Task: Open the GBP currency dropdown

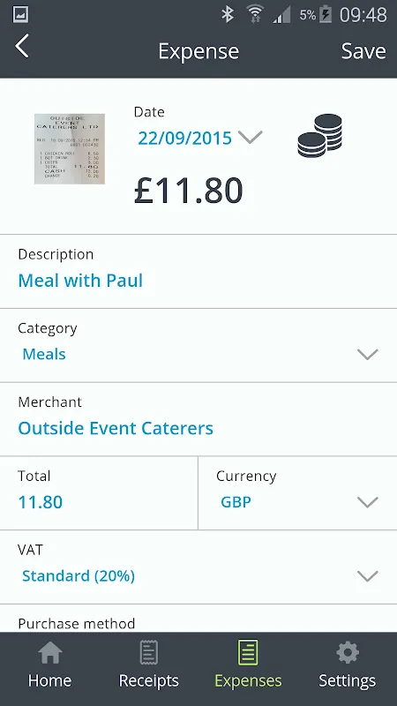Action: click(x=298, y=493)
